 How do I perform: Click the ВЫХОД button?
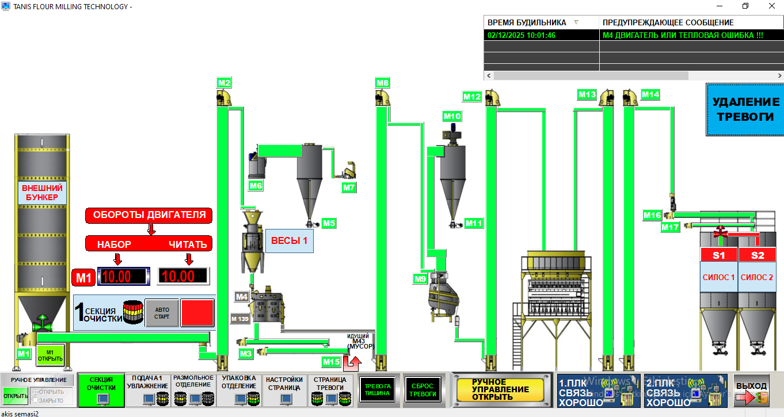(x=751, y=391)
